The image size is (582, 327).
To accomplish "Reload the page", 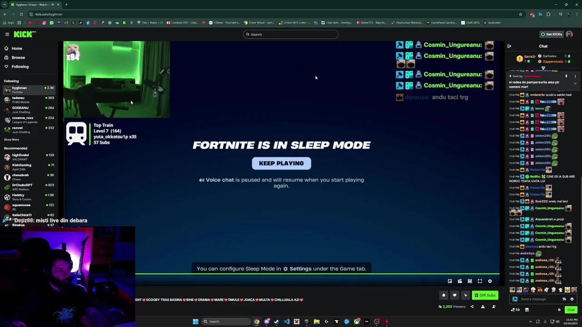I will [21, 14].
